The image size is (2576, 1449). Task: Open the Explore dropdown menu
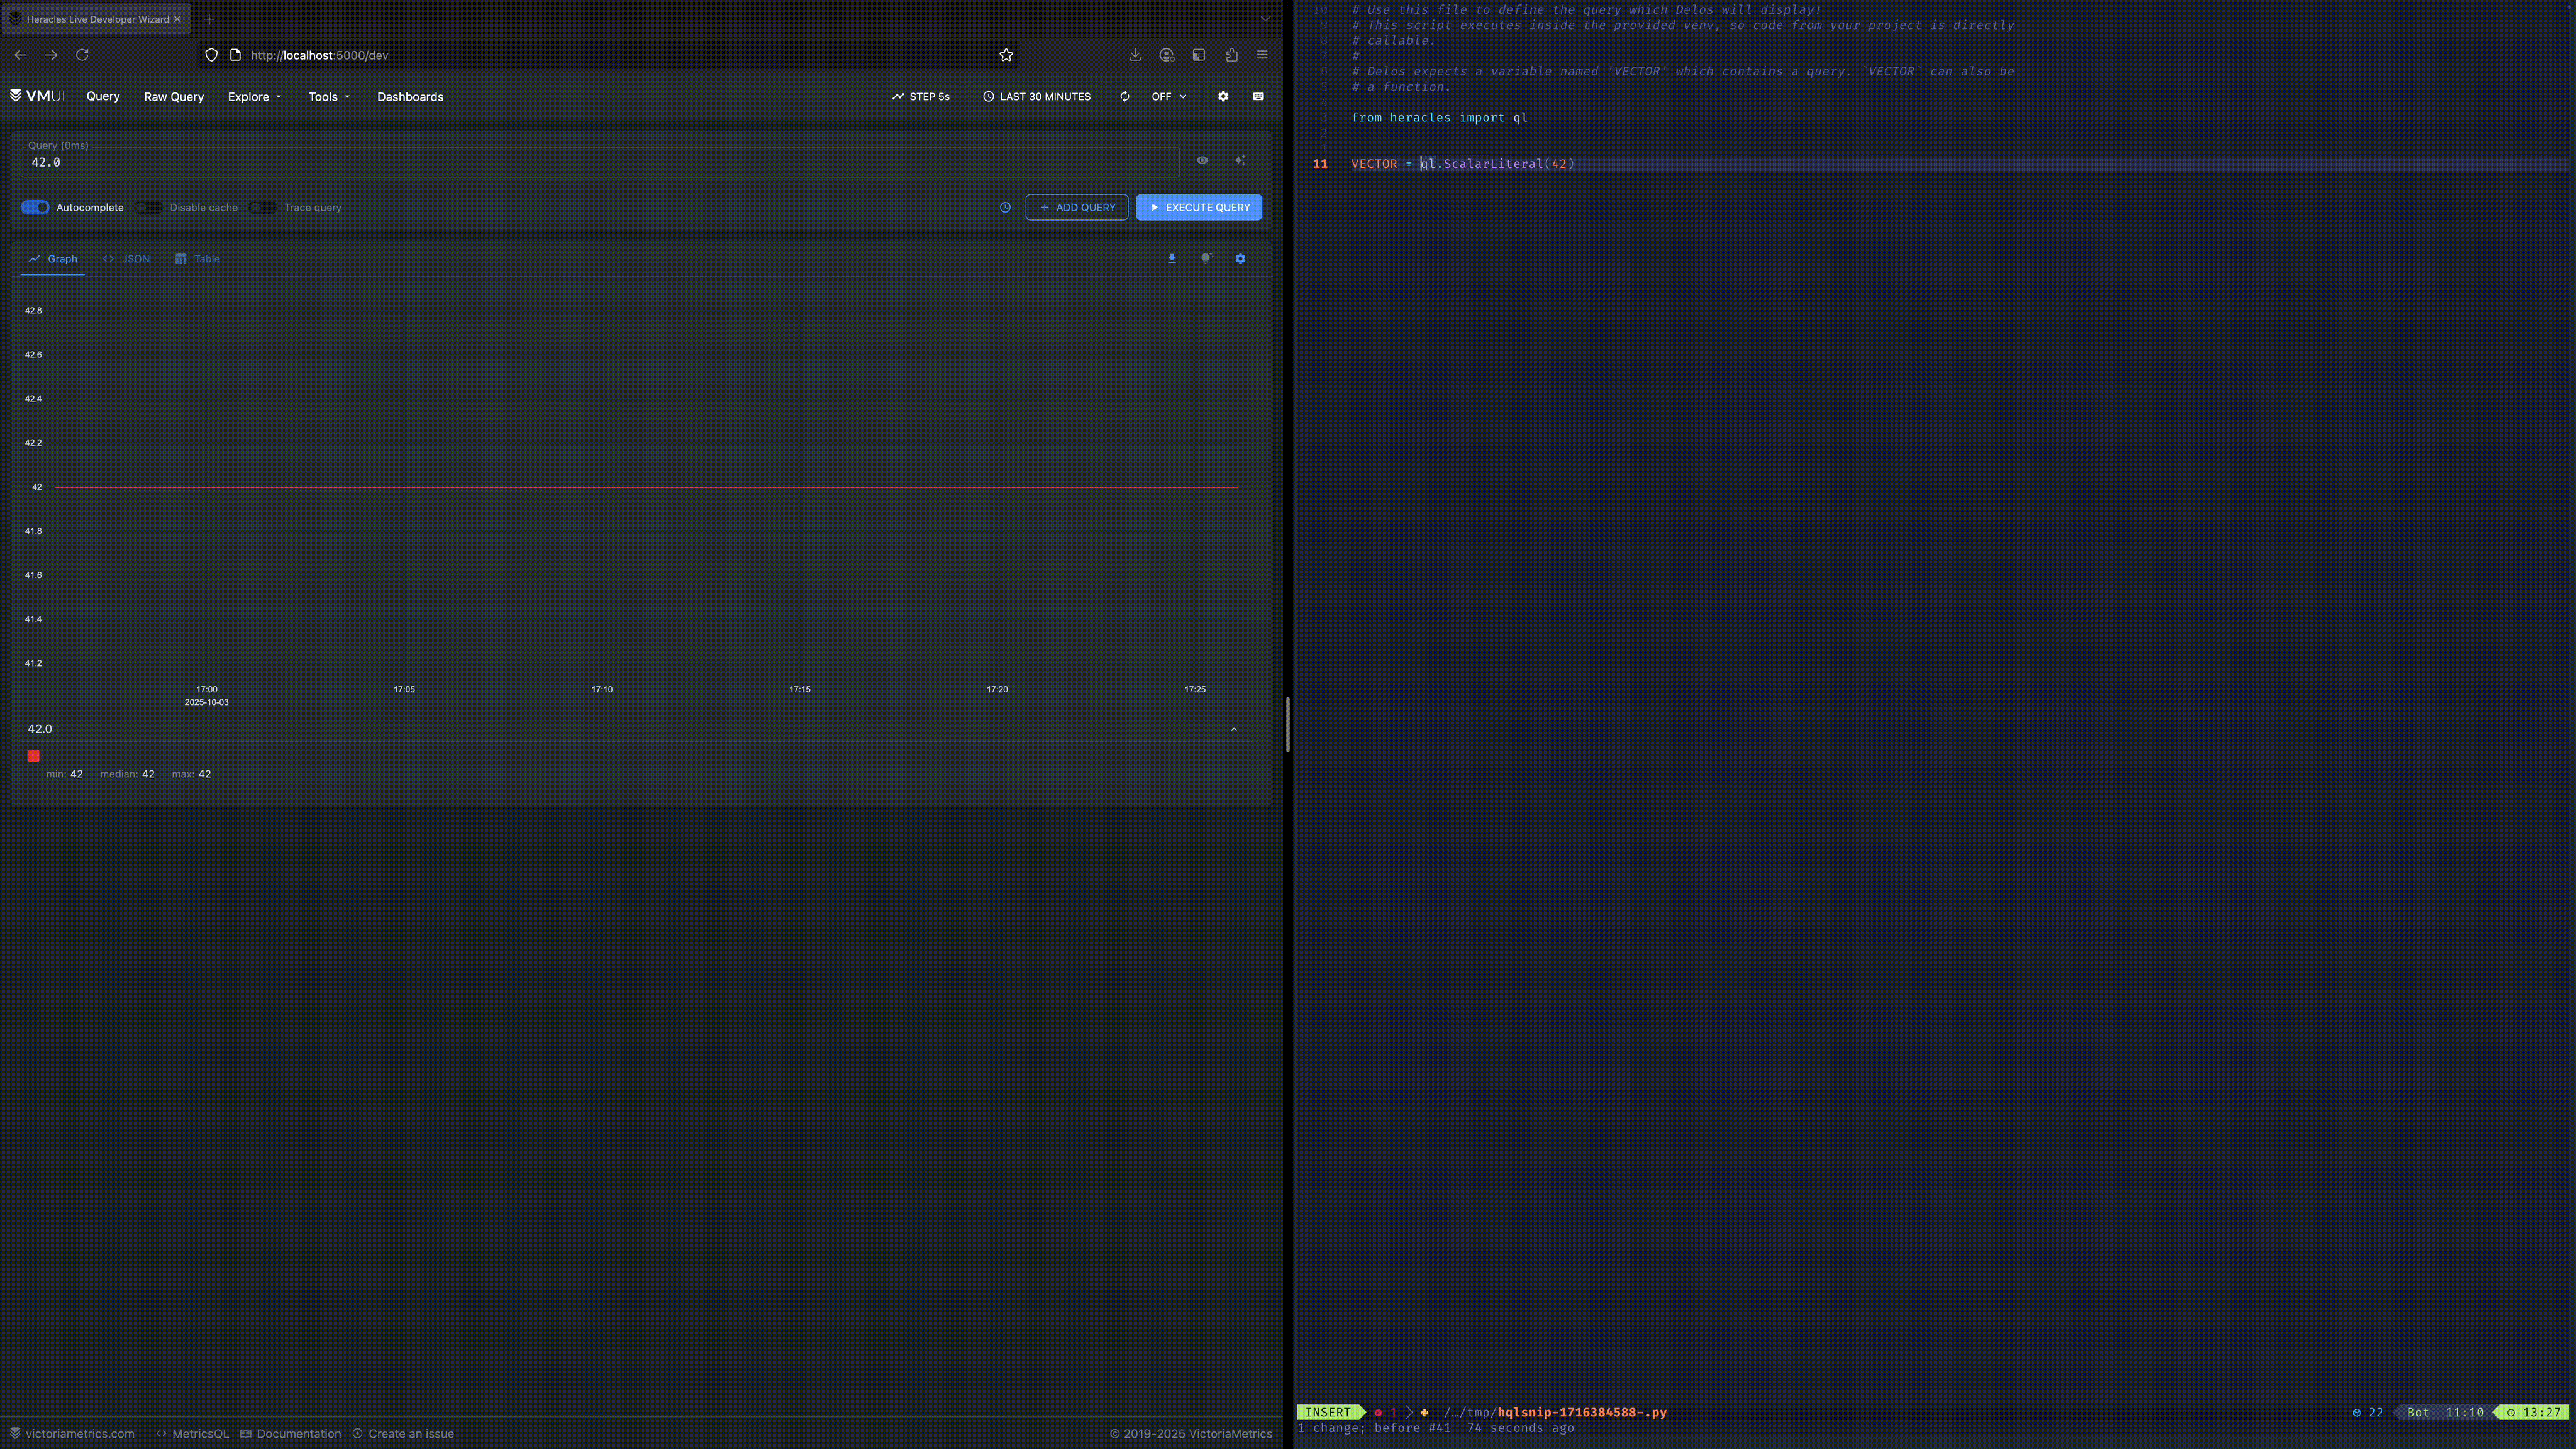(254, 97)
